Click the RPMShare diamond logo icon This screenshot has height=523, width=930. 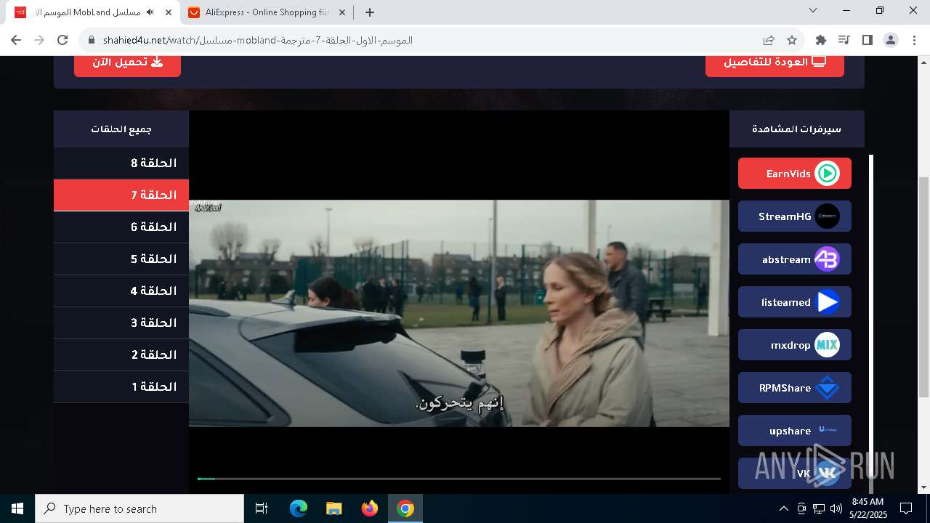[x=827, y=388]
